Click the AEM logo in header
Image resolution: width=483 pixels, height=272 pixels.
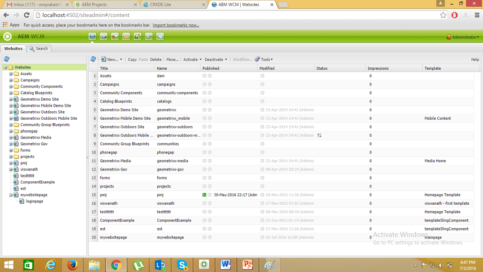[7, 37]
